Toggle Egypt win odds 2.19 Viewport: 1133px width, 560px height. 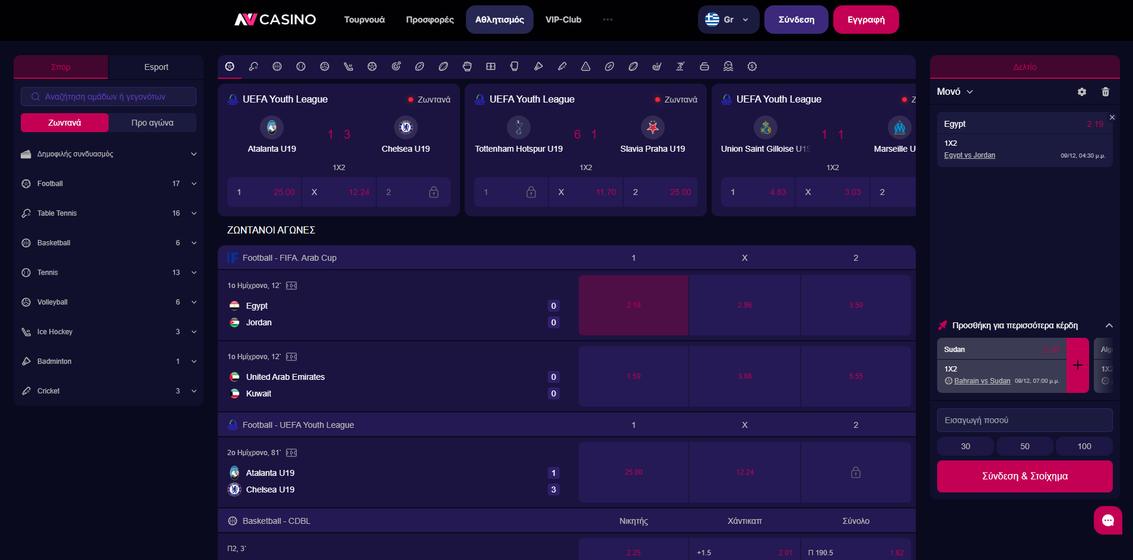[633, 305]
